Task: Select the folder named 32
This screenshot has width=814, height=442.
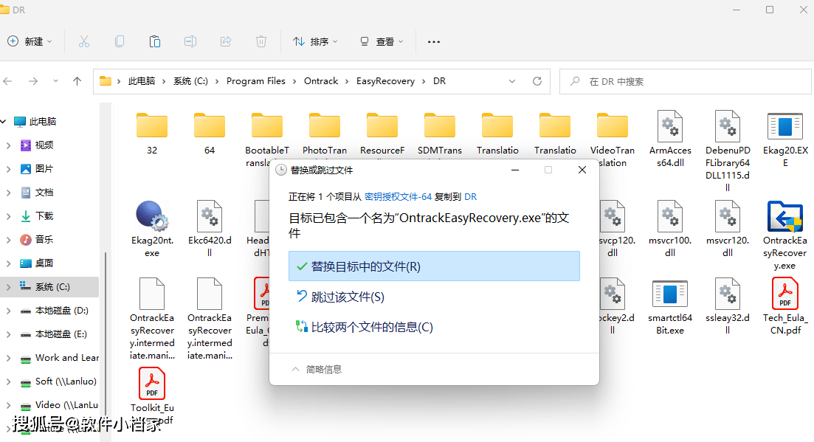Action: [x=152, y=134]
